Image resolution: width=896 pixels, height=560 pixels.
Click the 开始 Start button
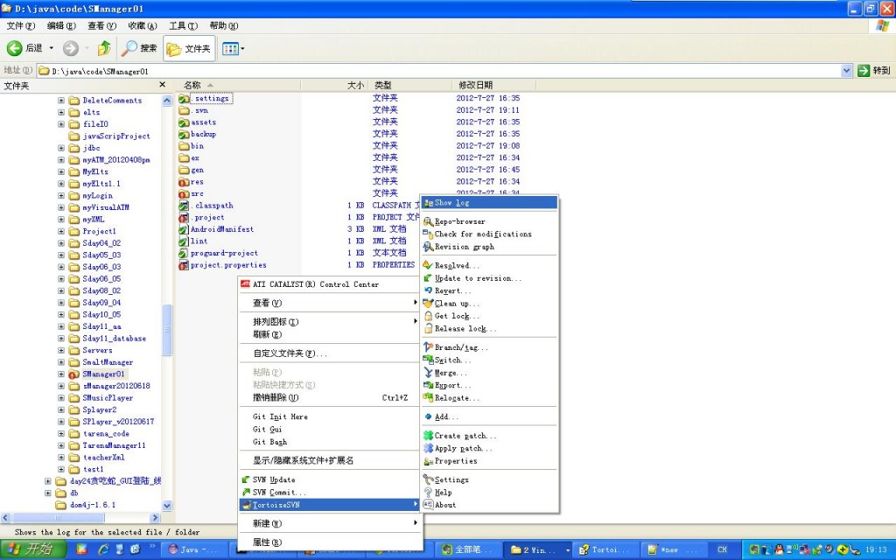click(x=32, y=549)
